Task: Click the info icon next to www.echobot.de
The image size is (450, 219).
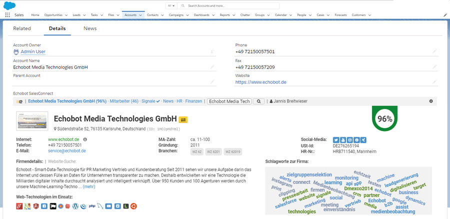Action: tap(85, 139)
